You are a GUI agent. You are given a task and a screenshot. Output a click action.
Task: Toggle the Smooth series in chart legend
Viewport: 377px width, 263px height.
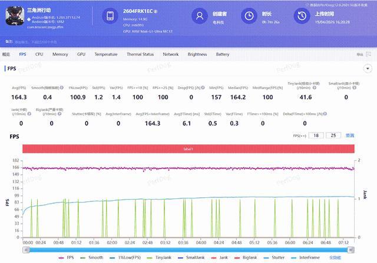click(x=92, y=258)
